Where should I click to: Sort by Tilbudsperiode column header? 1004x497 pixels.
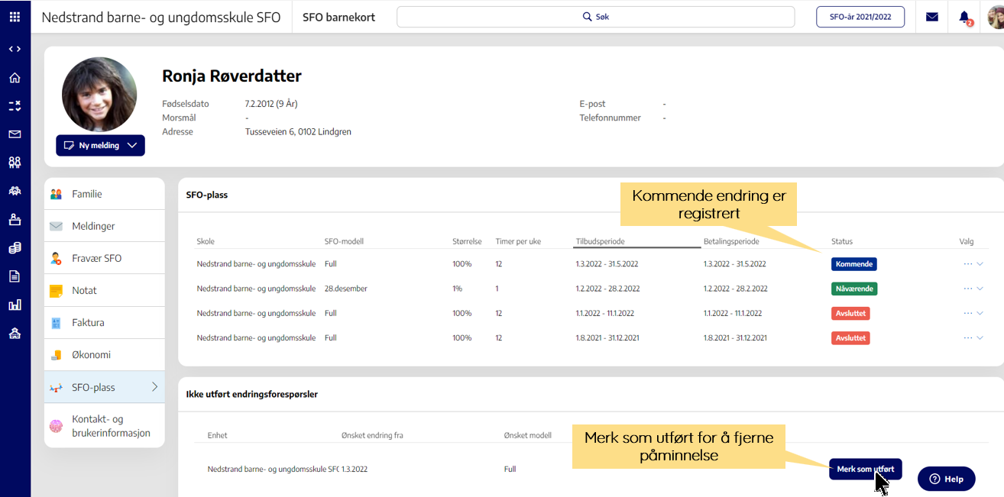tap(601, 241)
